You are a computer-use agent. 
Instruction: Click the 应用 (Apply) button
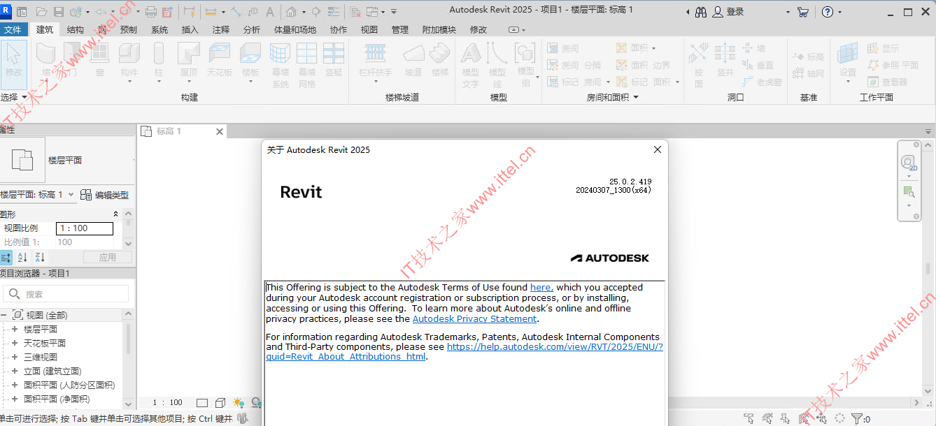[x=107, y=256]
